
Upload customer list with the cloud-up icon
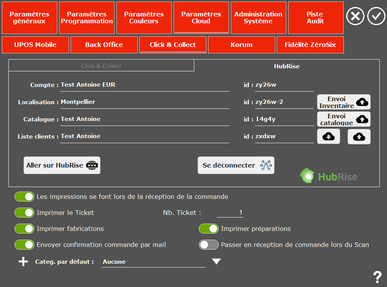pyautogui.click(x=359, y=137)
